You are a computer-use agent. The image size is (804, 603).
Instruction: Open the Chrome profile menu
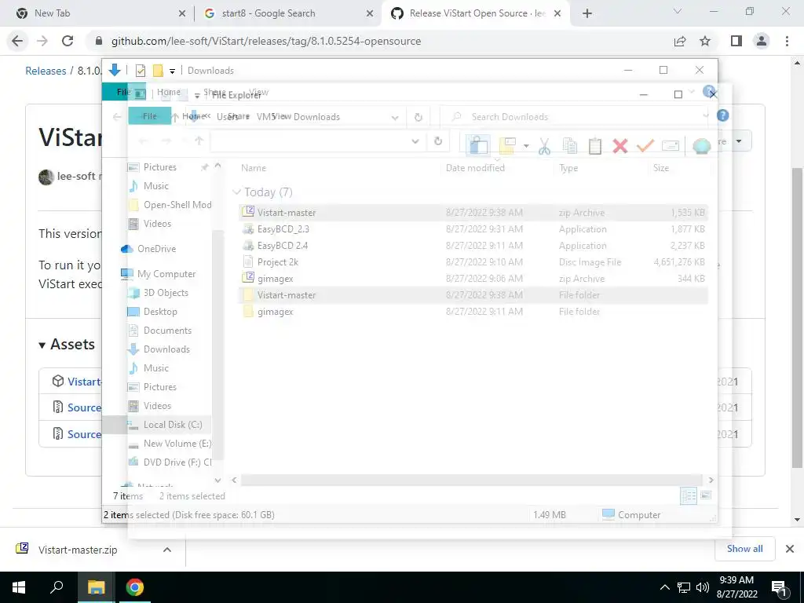(x=762, y=41)
